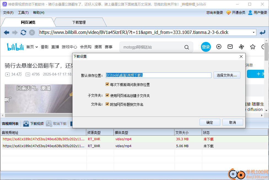Open the 帮助(H) menu
The height and width of the screenshot is (180, 269).
point(39,12)
